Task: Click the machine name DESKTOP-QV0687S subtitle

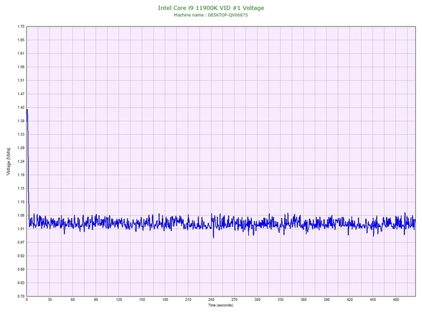Action: (x=210, y=14)
